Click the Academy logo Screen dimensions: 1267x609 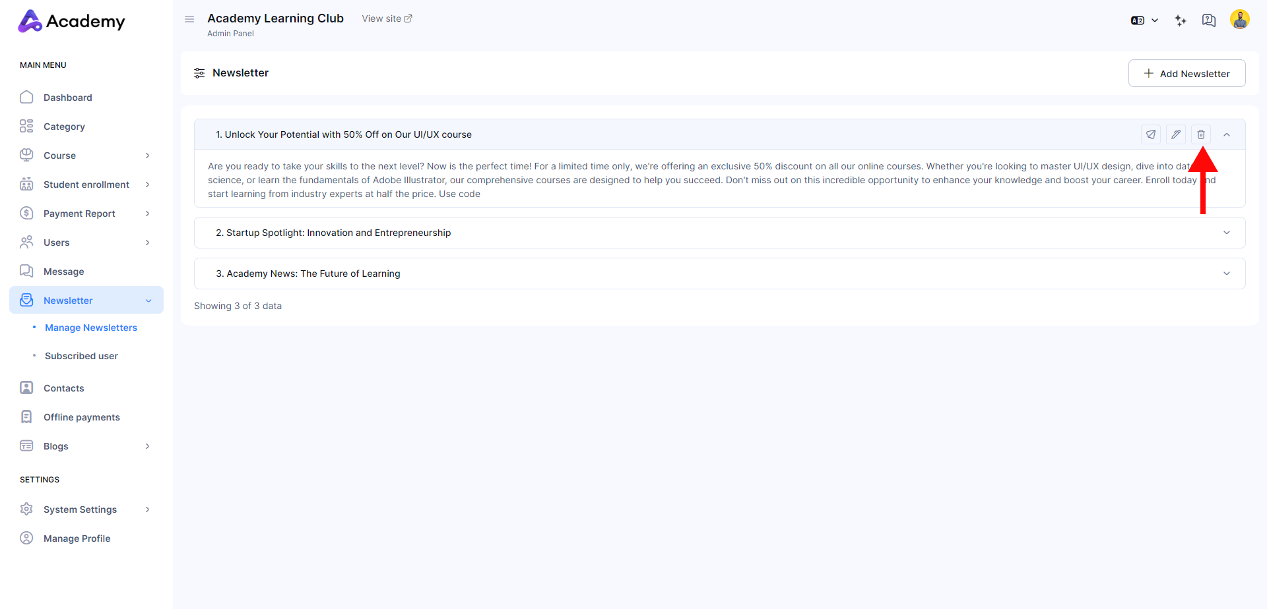[x=71, y=21]
